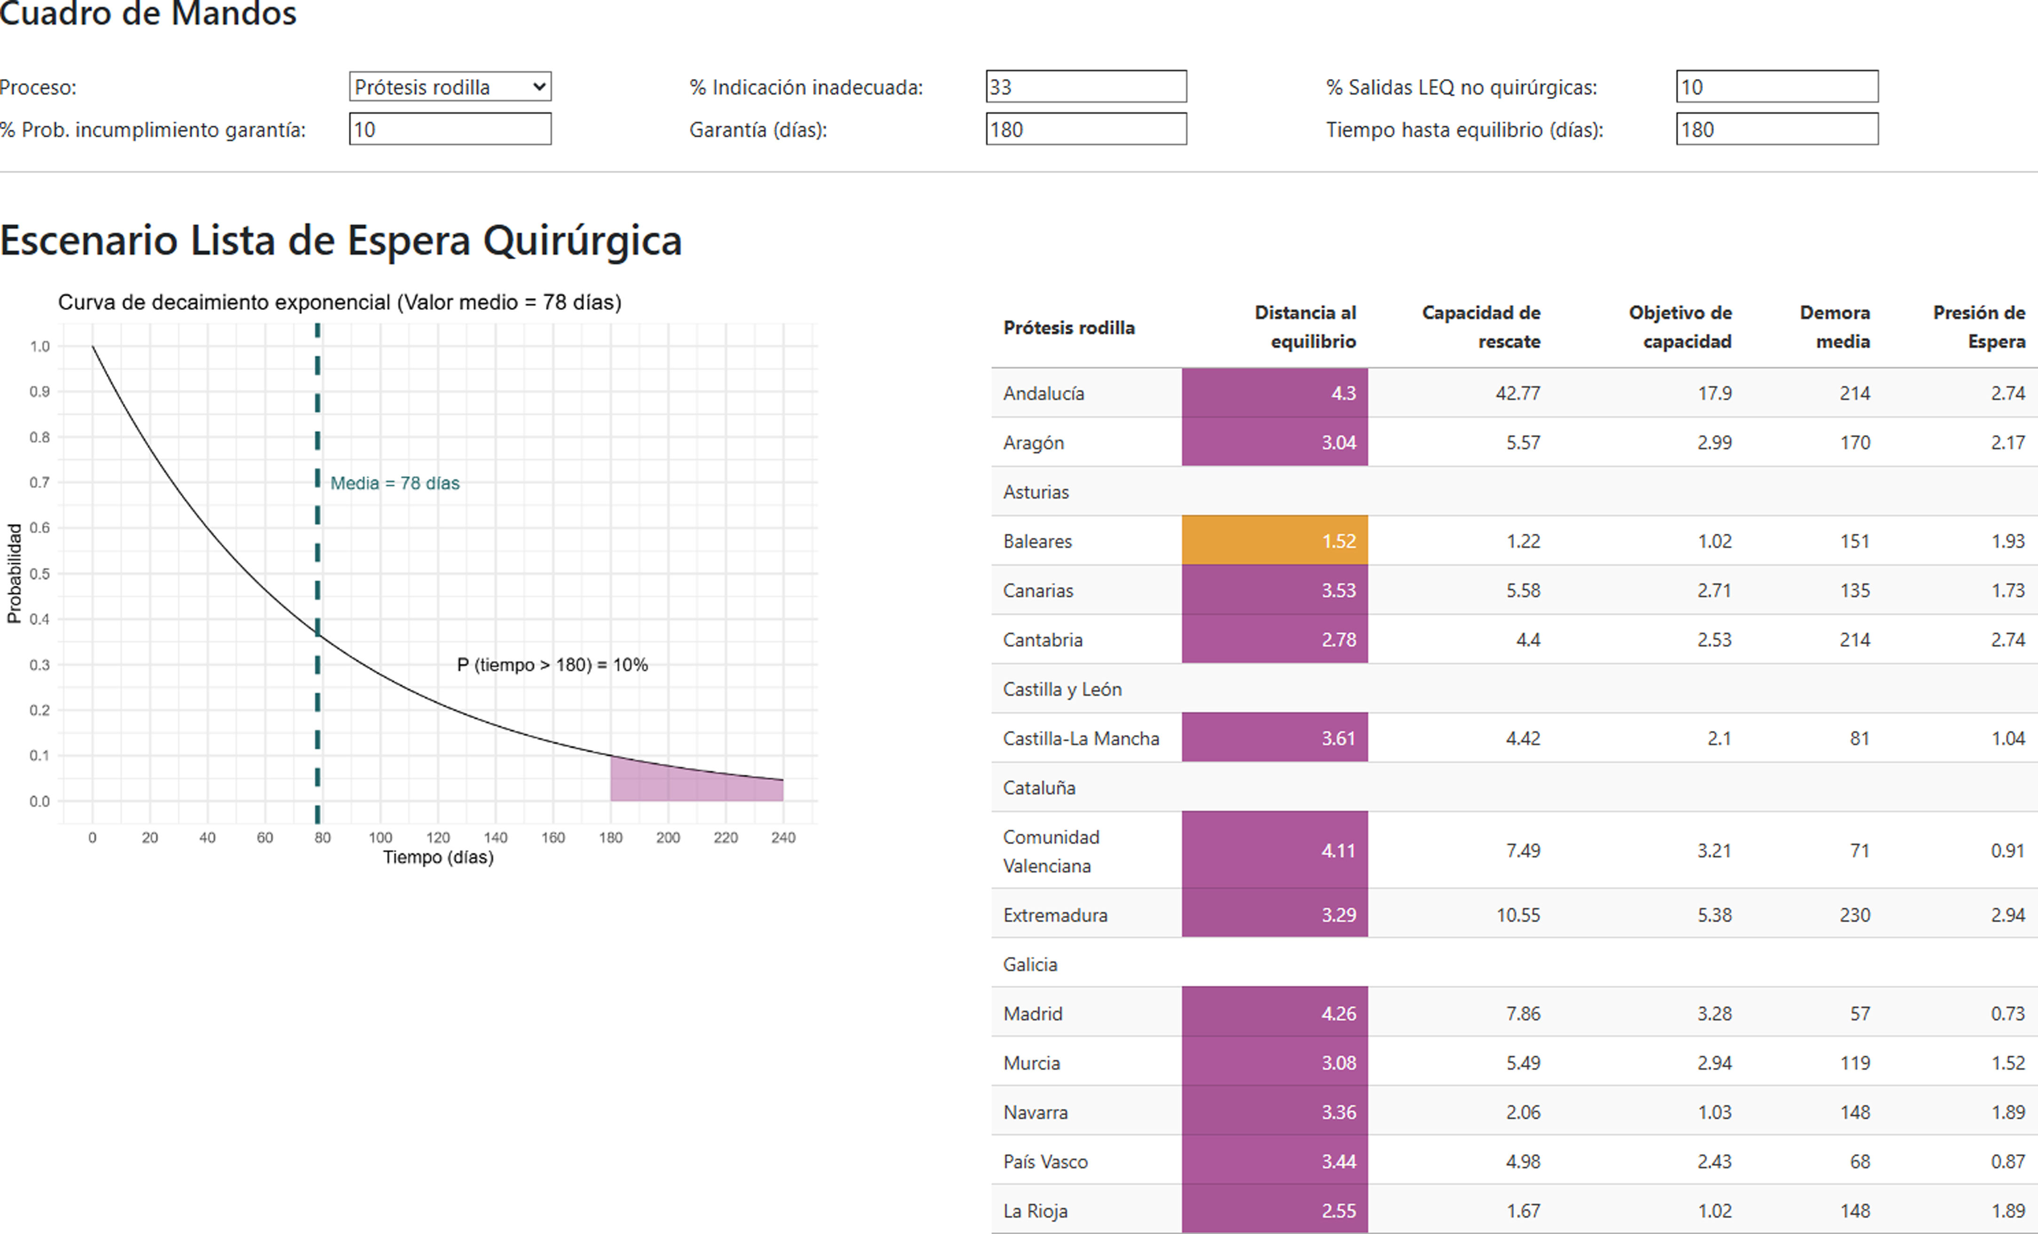
Task: Click the Prótesis rodilla table header
Action: (1069, 327)
